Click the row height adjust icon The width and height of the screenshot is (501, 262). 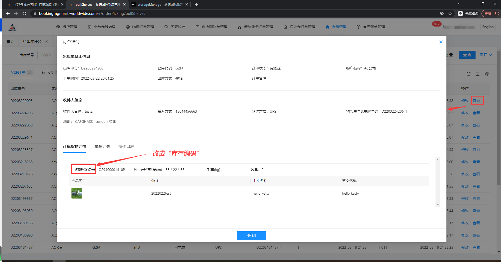478,74
